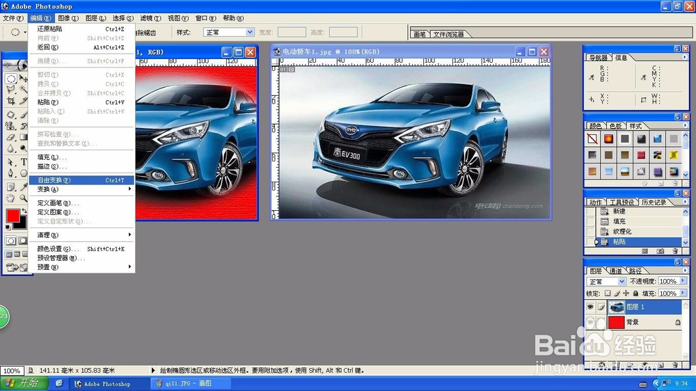Toggle lock image pixels brush checkbox
This screenshot has height=391, width=696.
coord(617,294)
